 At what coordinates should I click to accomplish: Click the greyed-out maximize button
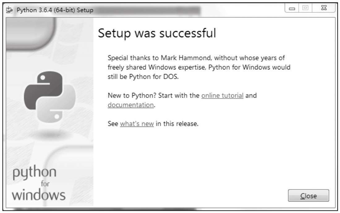tap(304, 10)
